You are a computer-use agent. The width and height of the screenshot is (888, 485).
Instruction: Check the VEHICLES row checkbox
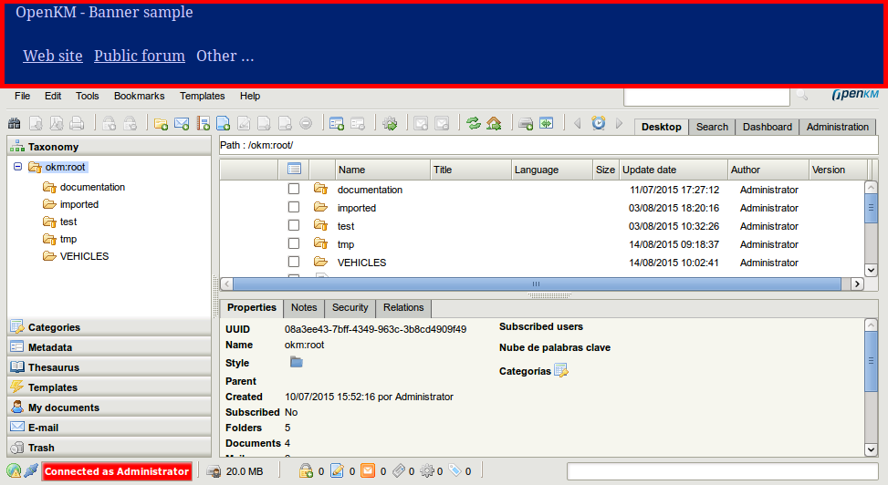pos(293,262)
